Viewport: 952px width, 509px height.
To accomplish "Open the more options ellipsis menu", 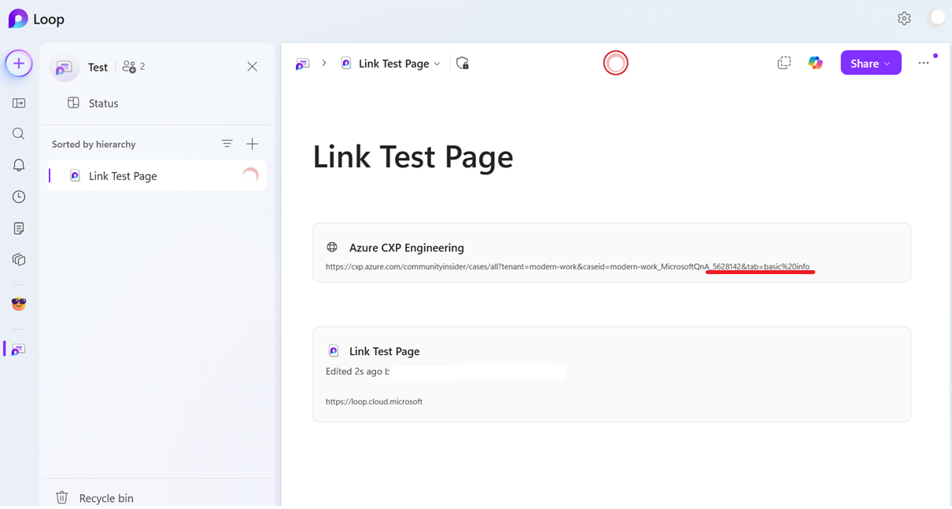I will coord(924,63).
